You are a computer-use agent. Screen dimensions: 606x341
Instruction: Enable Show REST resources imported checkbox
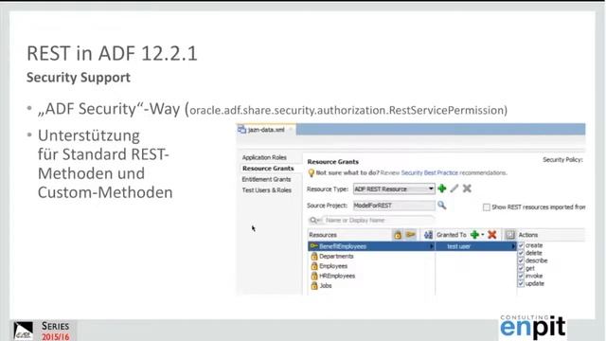(487, 207)
